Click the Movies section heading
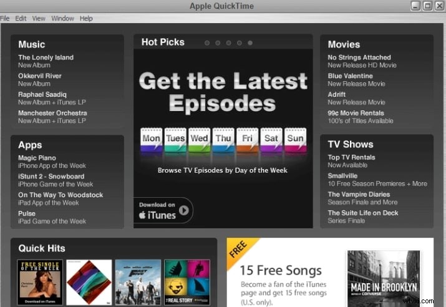 coord(344,44)
